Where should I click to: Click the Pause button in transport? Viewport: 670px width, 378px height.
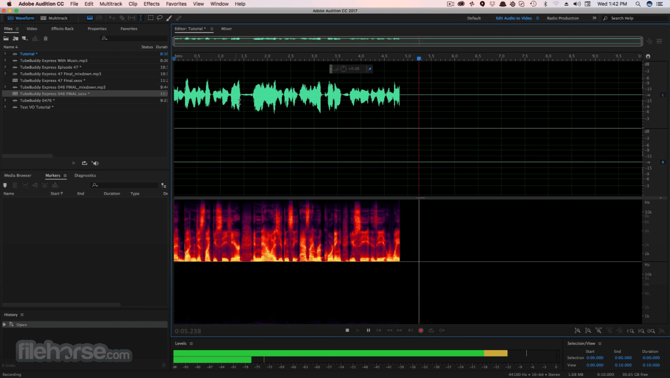(368, 330)
